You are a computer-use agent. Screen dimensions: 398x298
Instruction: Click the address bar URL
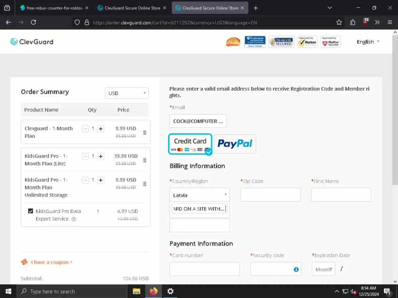coord(174,22)
